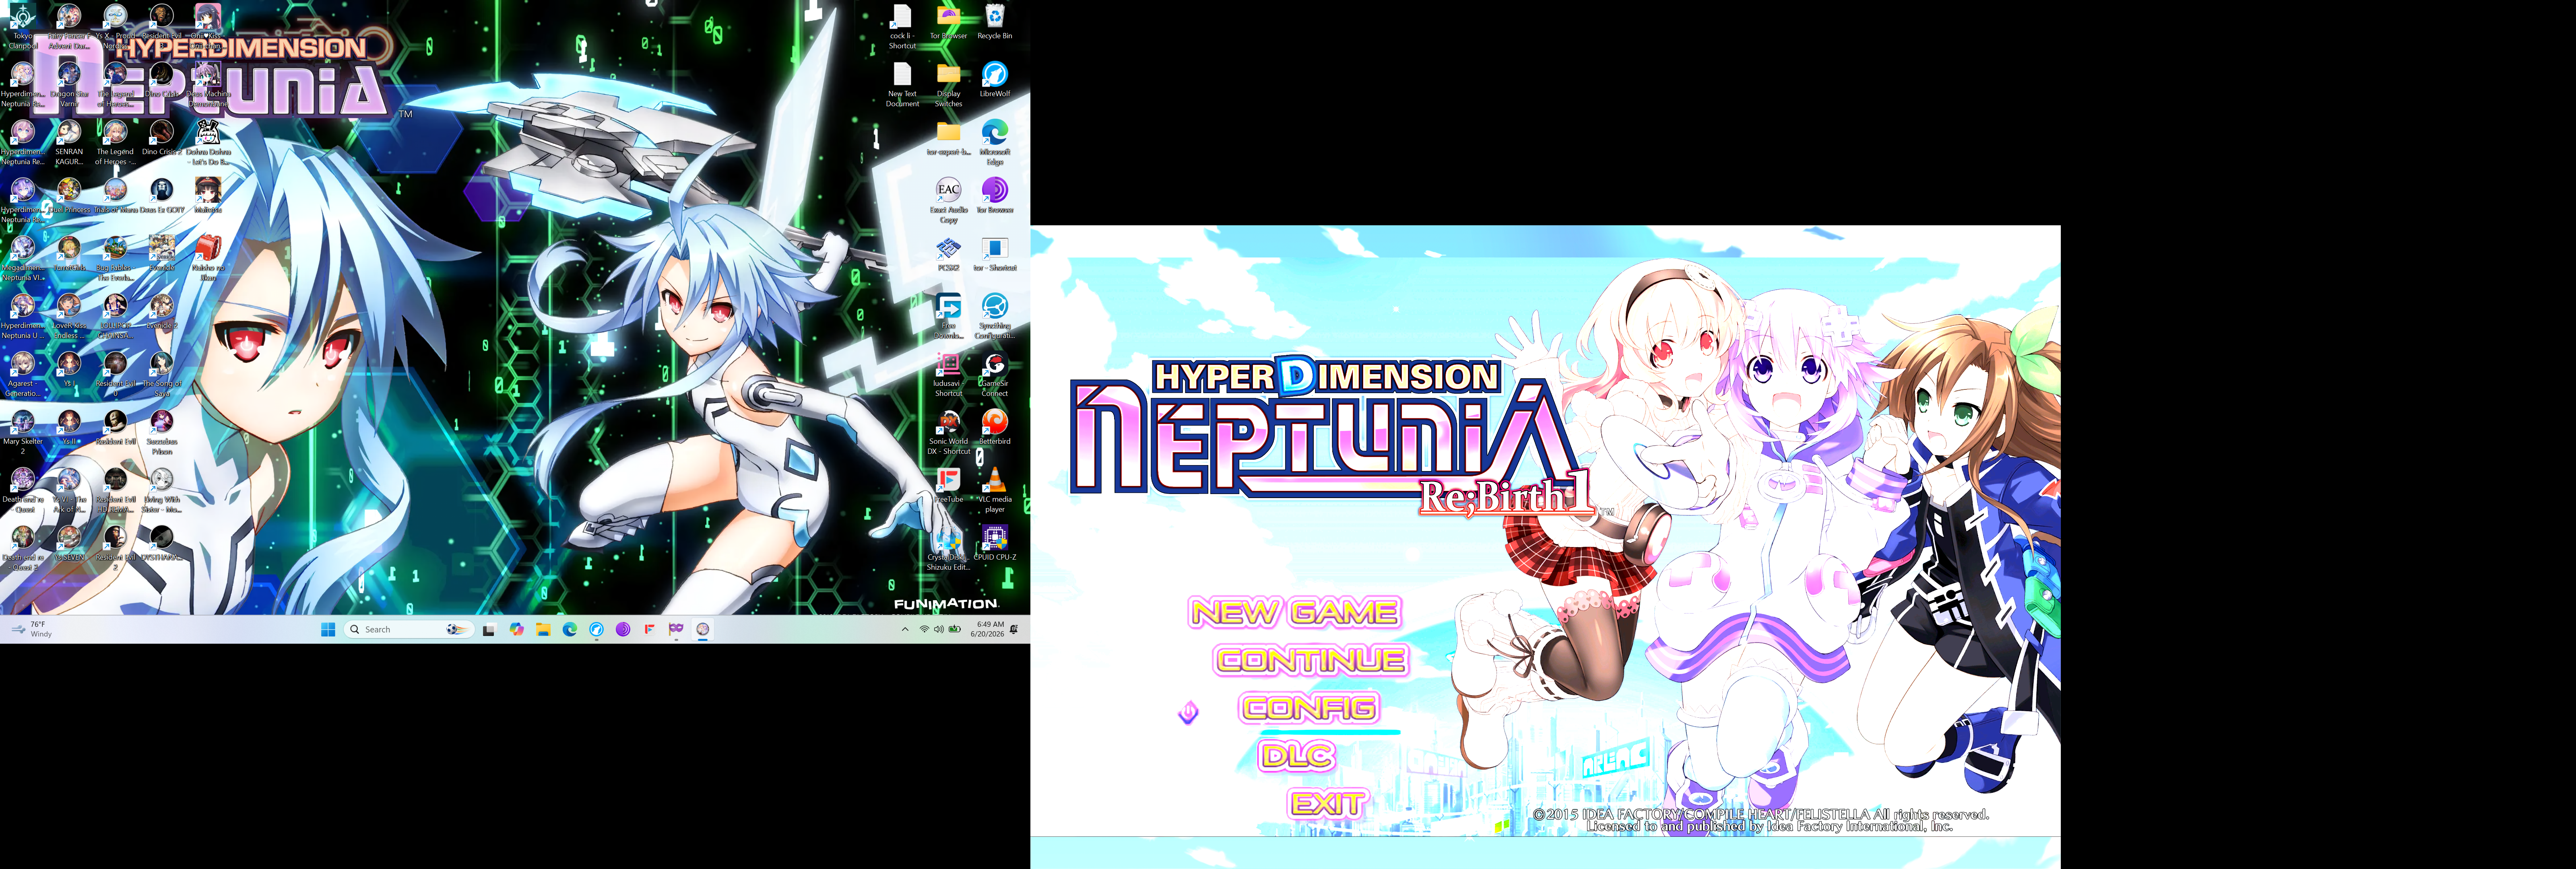The image size is (2576, 869).
Task: Launch the Bug Fables shortcut
Action: coord(115,258)
